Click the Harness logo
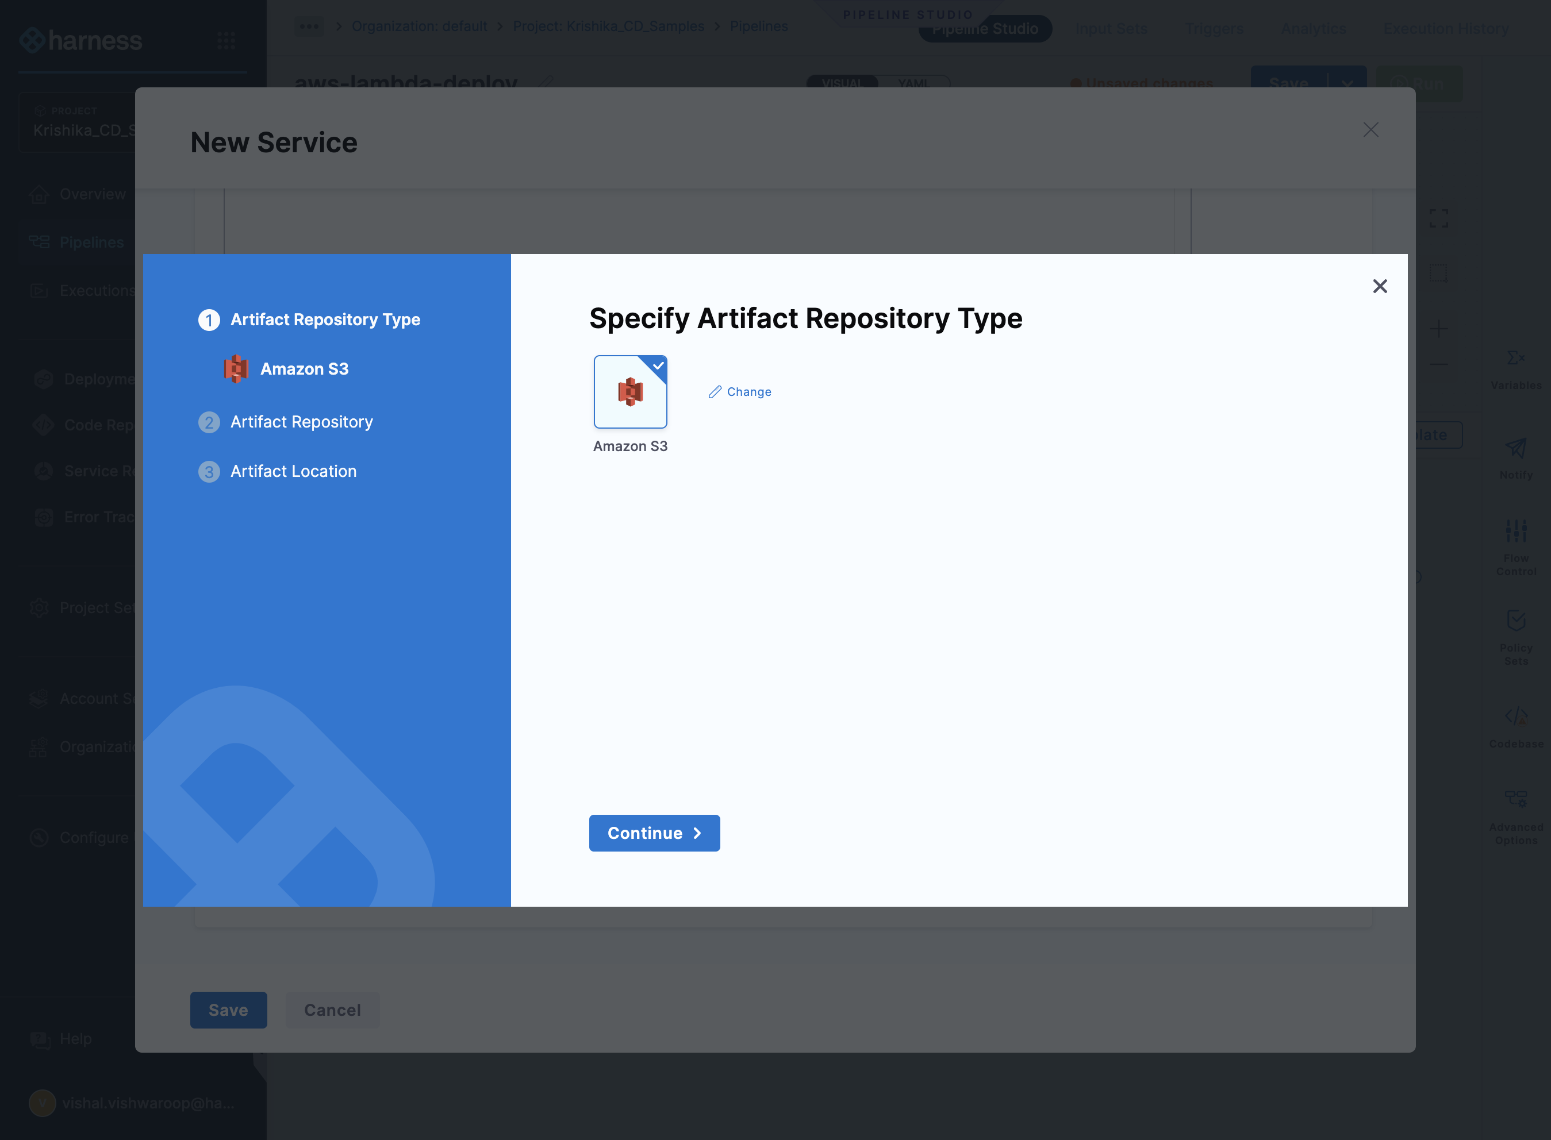 pos(80,40)
